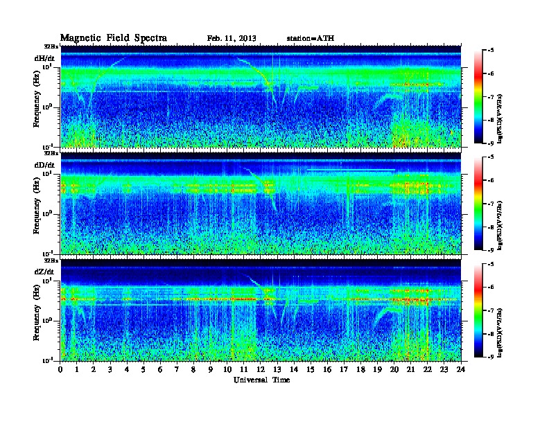The width and height of the screenshot is (549, 424).
Task: Click the PSD units label beside dH/dt color bar
Action: tap(500, 119)
